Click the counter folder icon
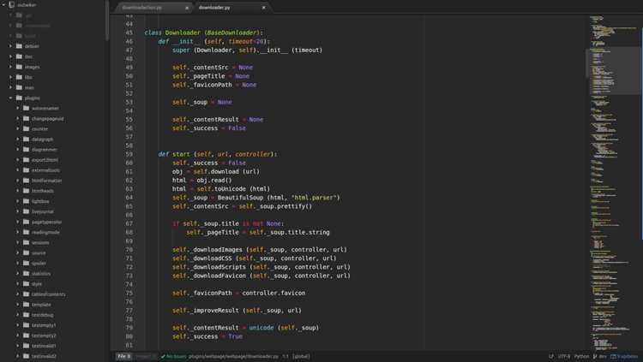 click(27, 128)
